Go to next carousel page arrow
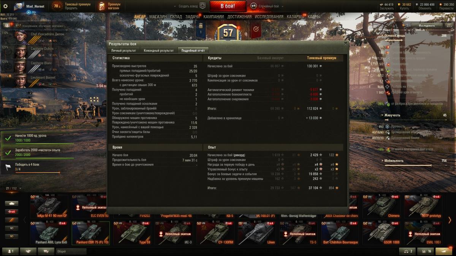 [450, 220]
